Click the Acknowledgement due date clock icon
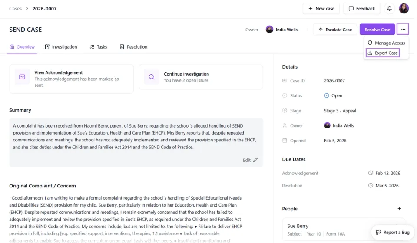Screen dimensions: 417x243 click(371, 173)
